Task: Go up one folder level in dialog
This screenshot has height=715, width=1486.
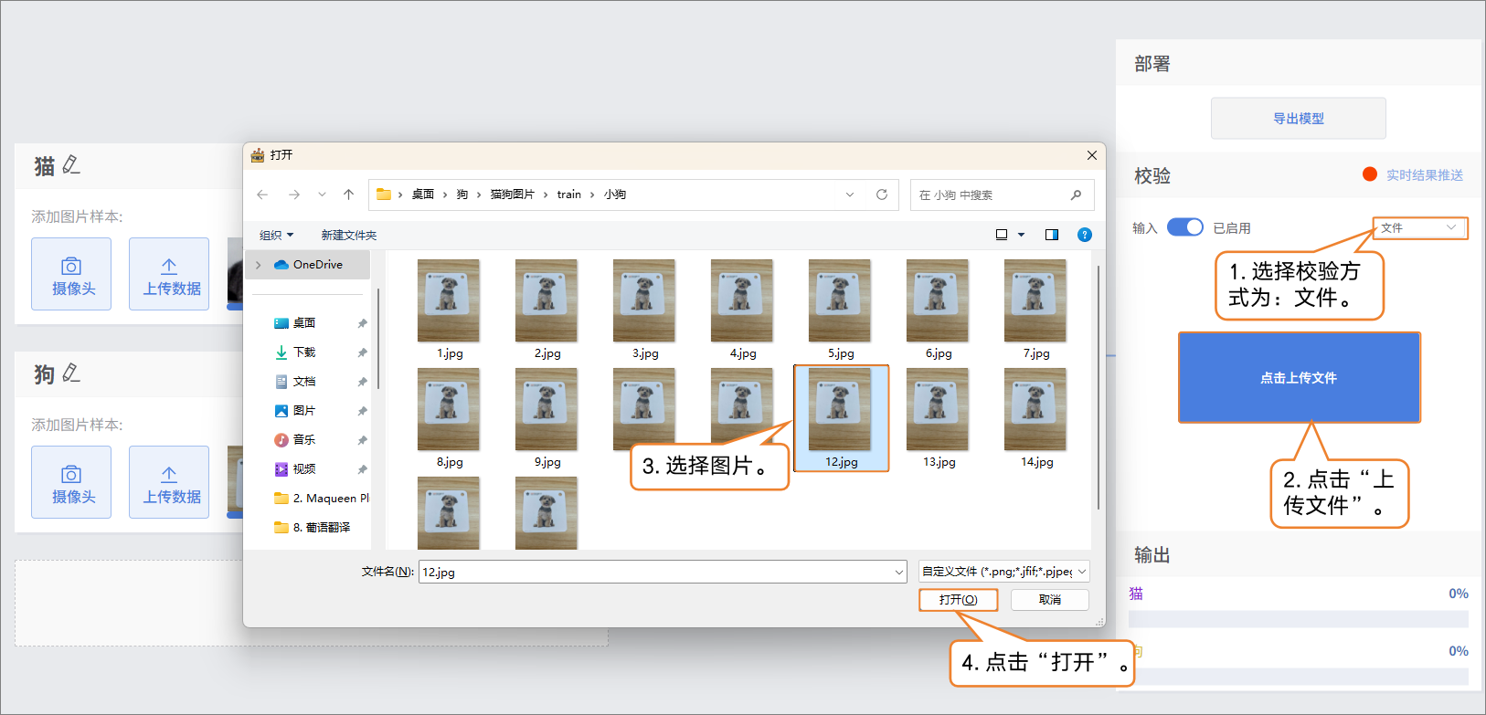Action: point(348,195)
